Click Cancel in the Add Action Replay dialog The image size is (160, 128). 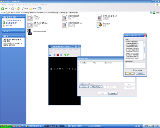click(x=141, y=74)
